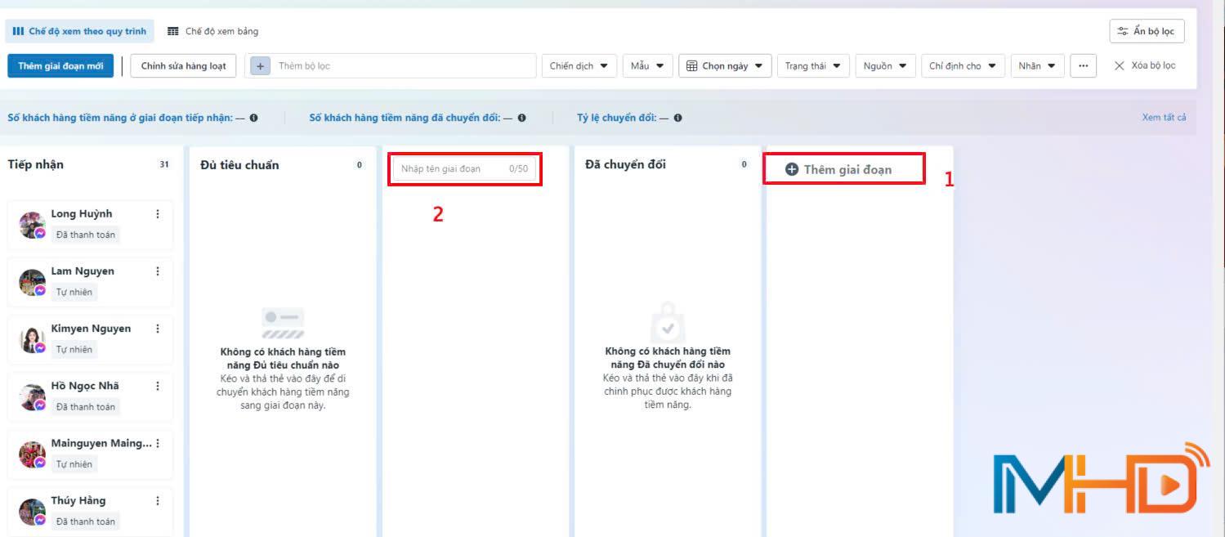Open Xem tất cả link
Image resolution: width=1225 pixels, height=537 pixels.
pyautogui.click(x=1164, y=117)
